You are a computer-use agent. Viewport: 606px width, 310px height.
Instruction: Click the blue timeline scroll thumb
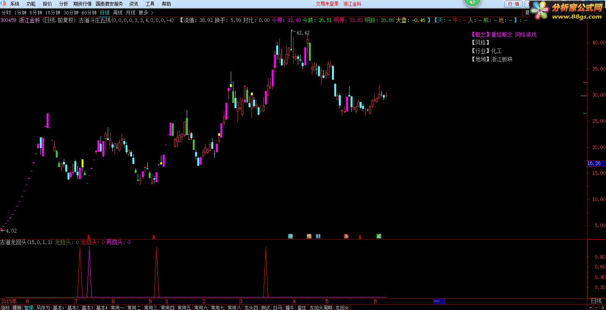pos(439,301)
